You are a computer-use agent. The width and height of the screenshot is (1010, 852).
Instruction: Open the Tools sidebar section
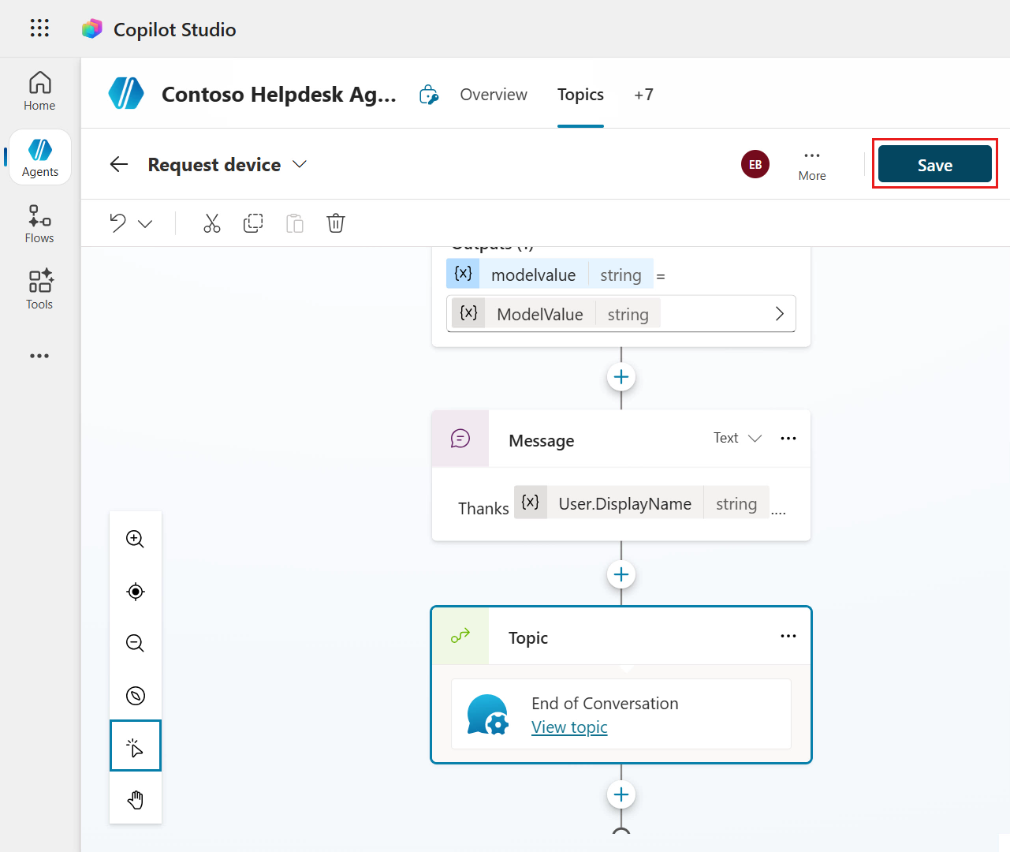[39, 290]
